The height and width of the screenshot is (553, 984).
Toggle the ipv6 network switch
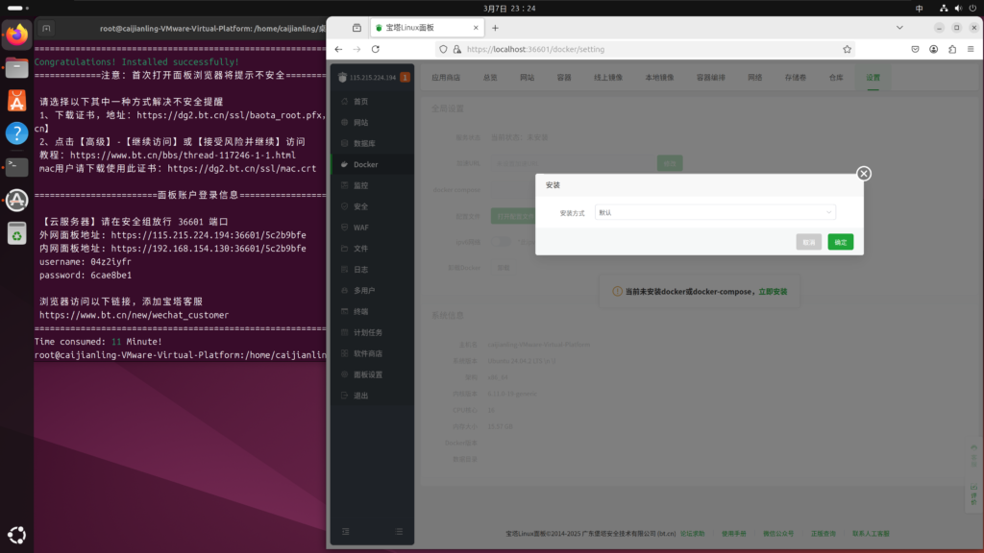(502, 241)
